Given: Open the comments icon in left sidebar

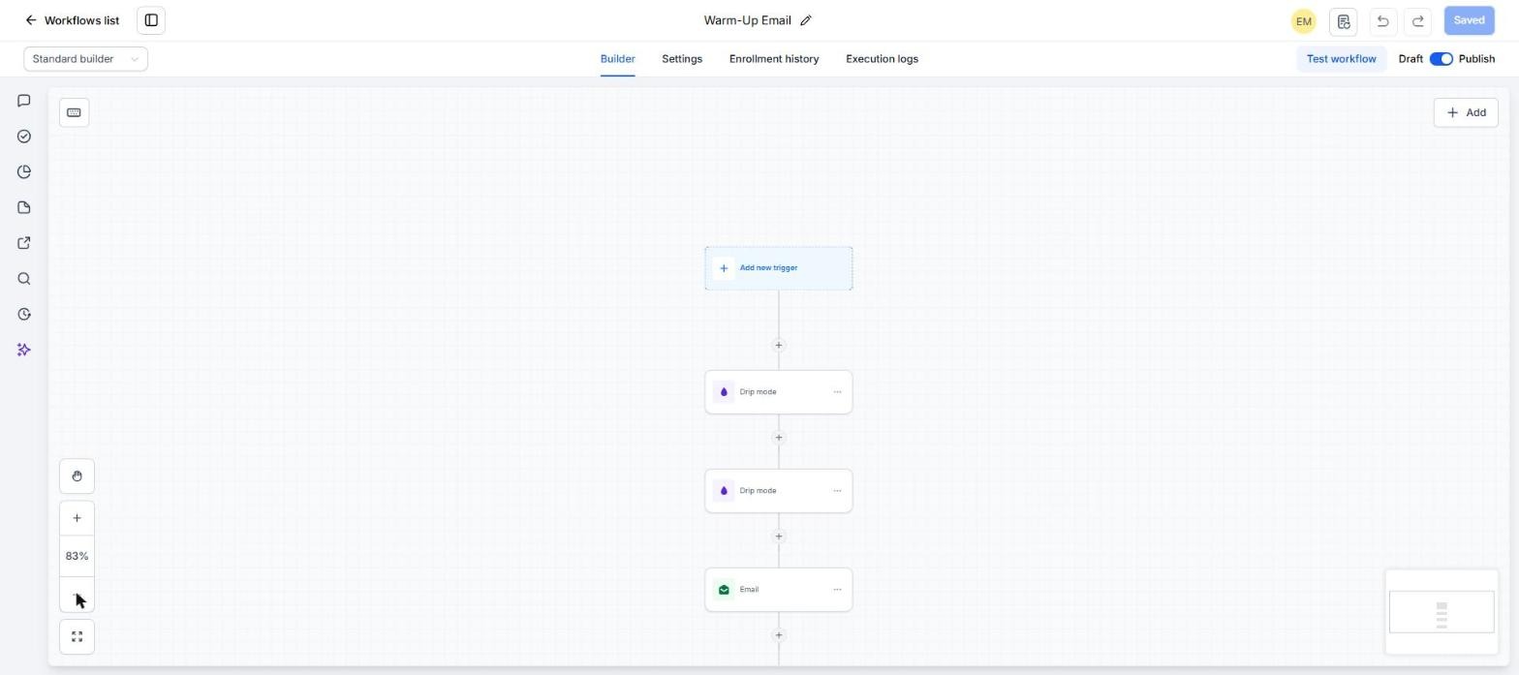Looking at the screenshot, I should coord(24,101).
